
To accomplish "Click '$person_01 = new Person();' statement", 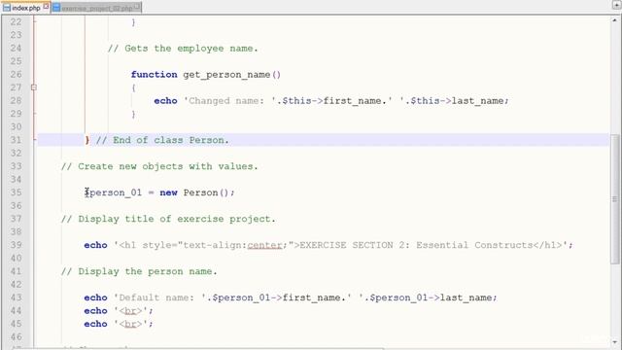I will tap(159, 192).
